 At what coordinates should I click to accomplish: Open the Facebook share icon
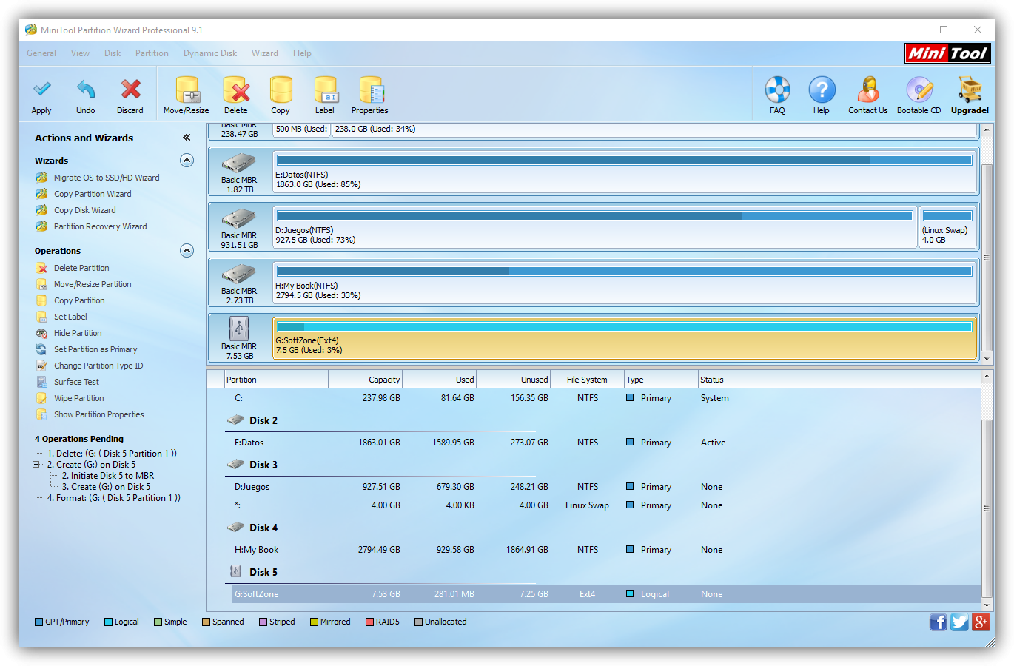pyautogui.click(x=939, y=622)
